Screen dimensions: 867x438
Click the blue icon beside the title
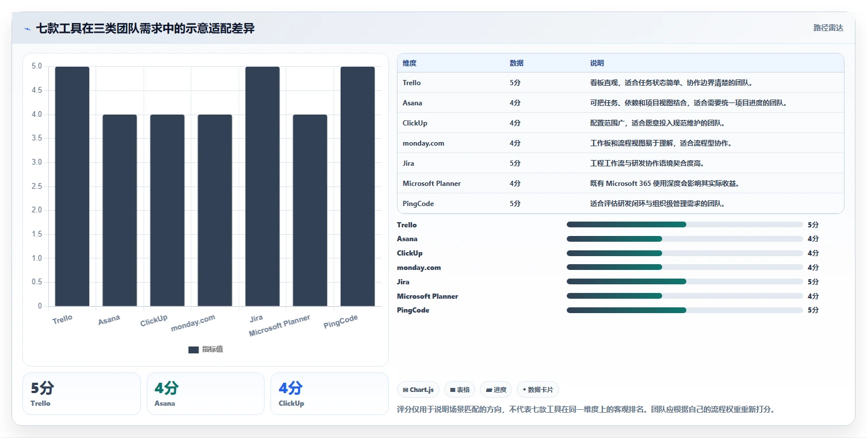coord(27,29)
